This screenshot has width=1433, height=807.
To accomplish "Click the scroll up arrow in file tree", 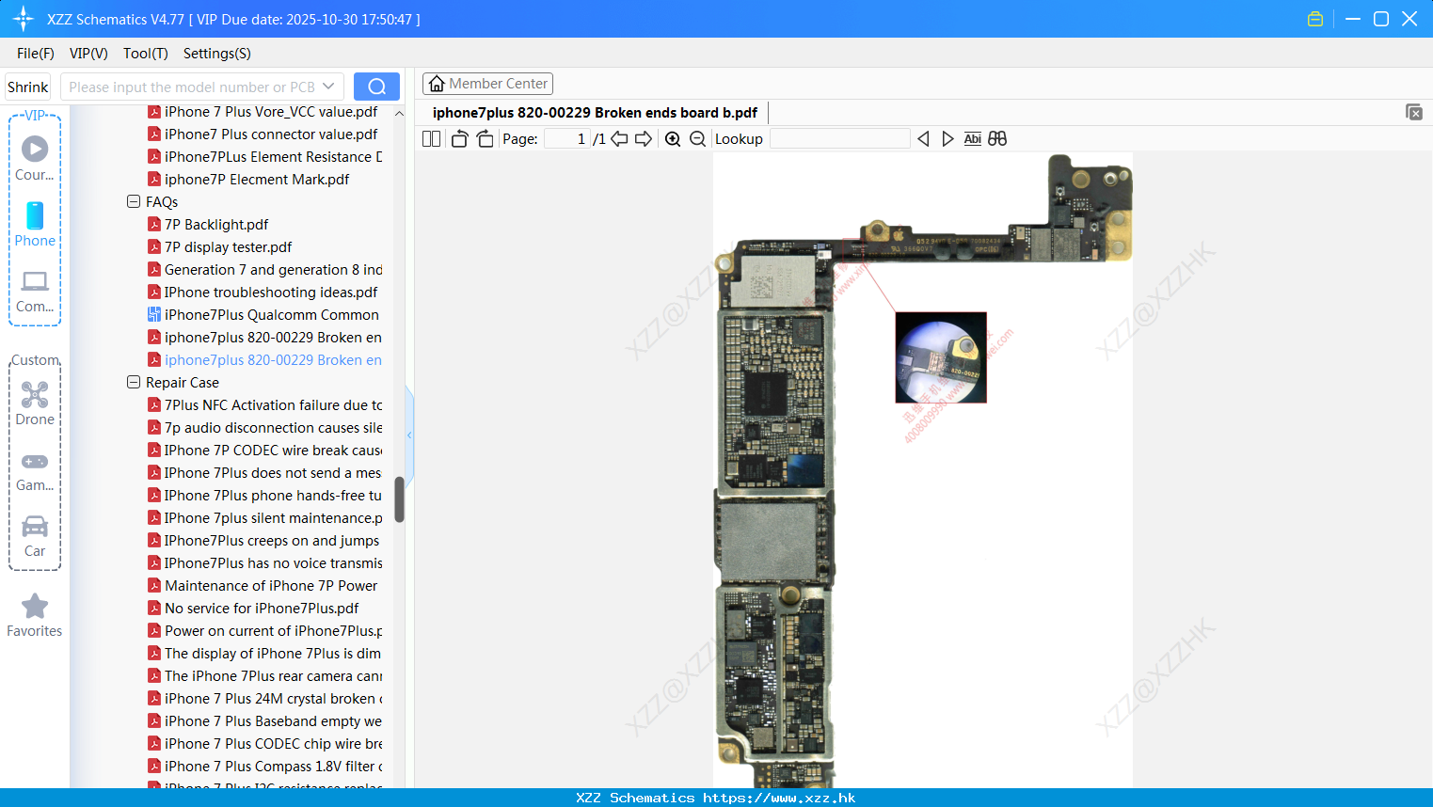I will [x=399, y=113].
